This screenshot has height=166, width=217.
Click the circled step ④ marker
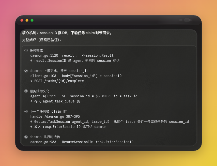26,111
